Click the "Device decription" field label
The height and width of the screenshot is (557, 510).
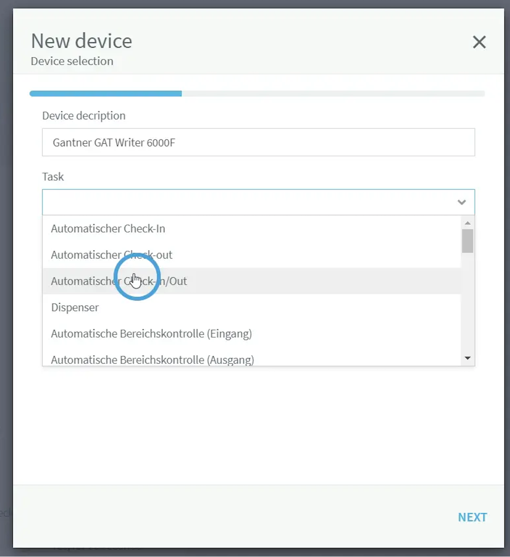click(84, 116)
